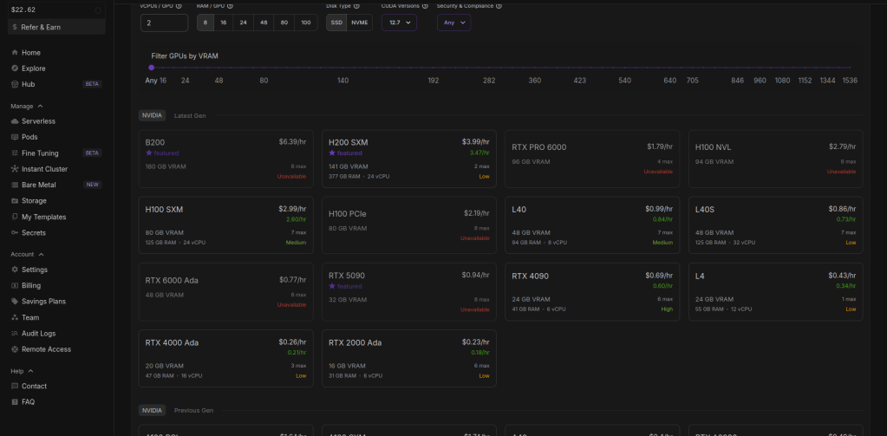Click the Explore compass icon
The height and width of the screenshot is (436, 887).
15,68
